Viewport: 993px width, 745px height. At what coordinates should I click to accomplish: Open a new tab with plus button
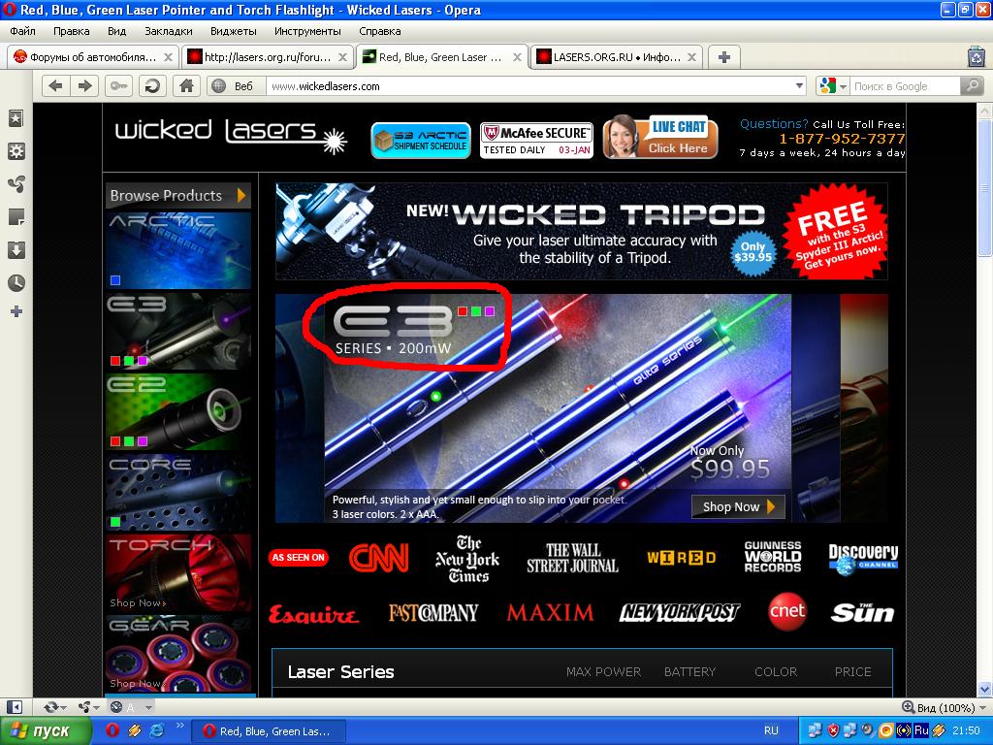(x=724, y=57)
